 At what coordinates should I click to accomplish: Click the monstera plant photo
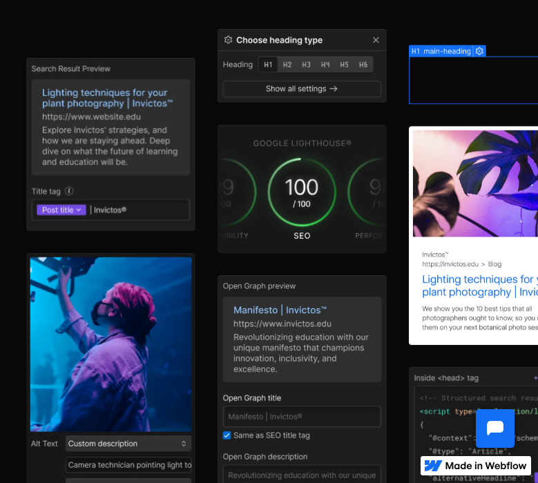coord(475,184)
